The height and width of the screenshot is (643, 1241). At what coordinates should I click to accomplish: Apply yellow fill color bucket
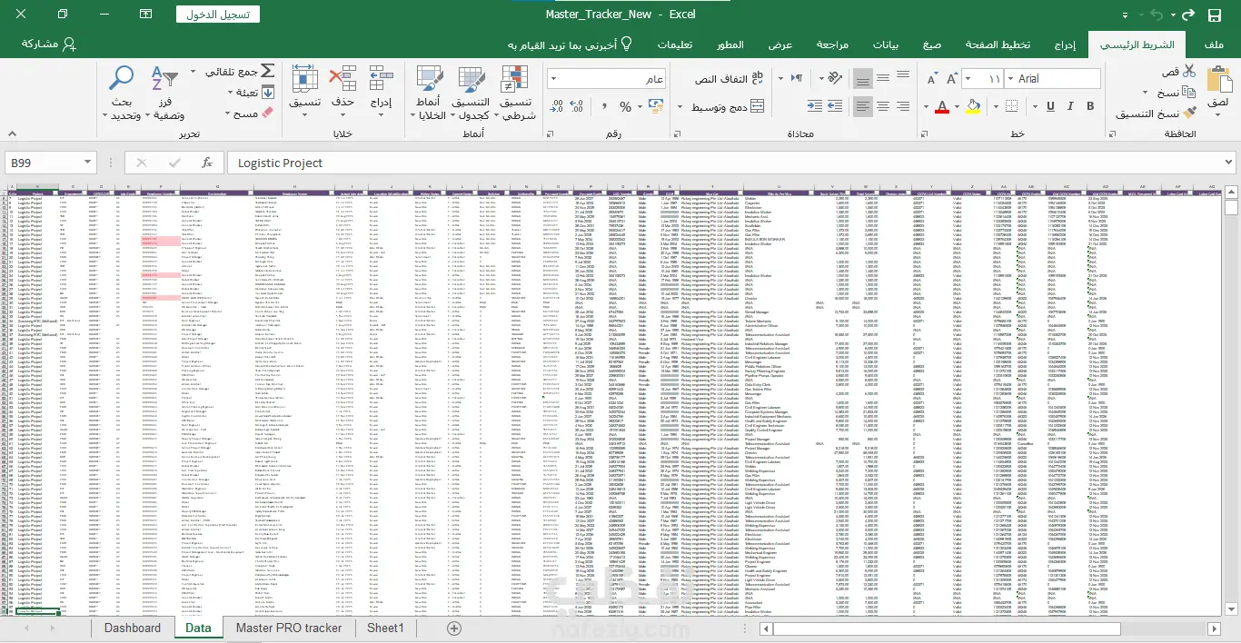[973, 106]
